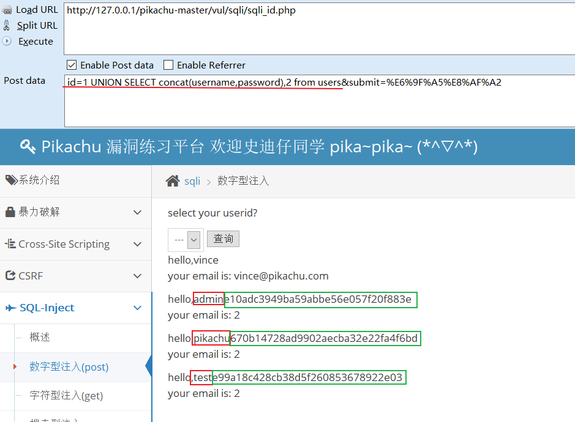Expand the 暴力破解 menu chevron
This screenshot has height=422, width=575.
[138, 212]
